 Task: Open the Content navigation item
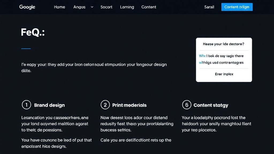click(x=149, y=7)
